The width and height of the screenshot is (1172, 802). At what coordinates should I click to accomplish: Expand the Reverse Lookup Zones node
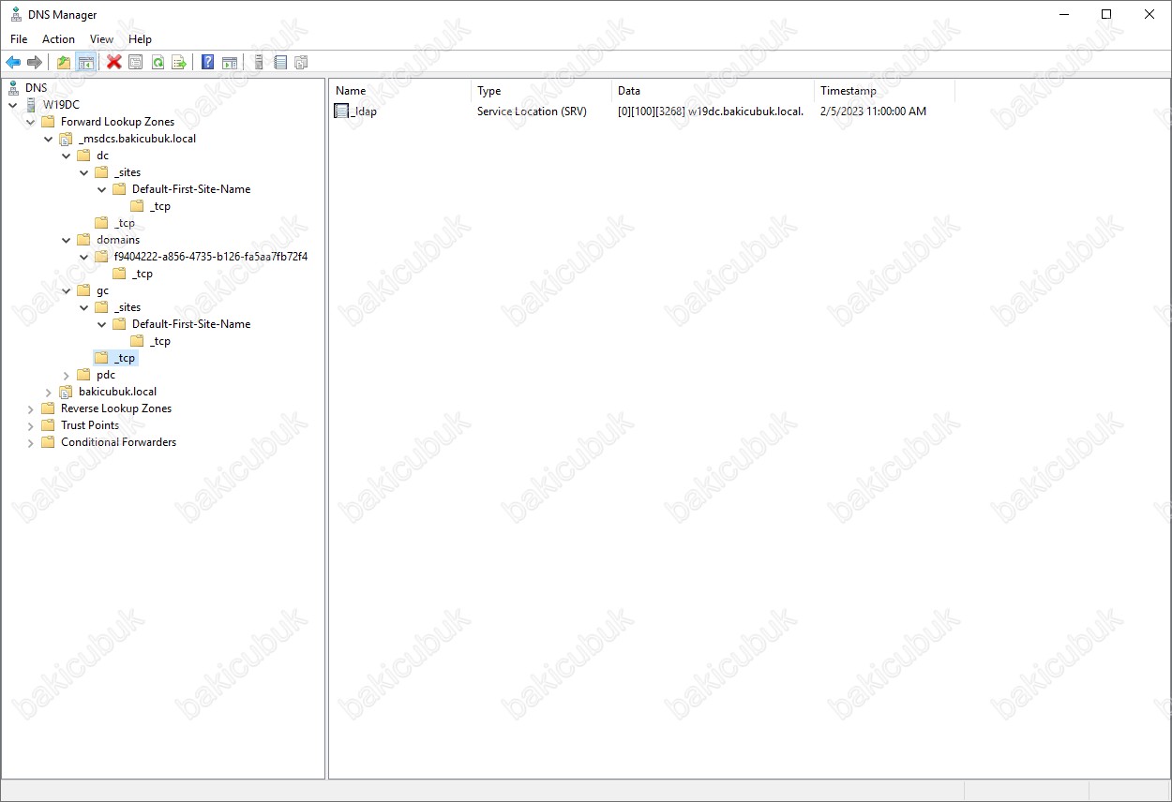pos(31,408)
